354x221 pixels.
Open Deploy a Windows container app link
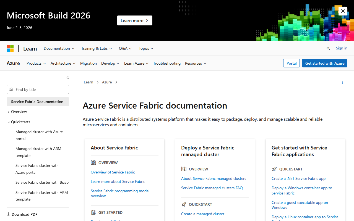302,190
